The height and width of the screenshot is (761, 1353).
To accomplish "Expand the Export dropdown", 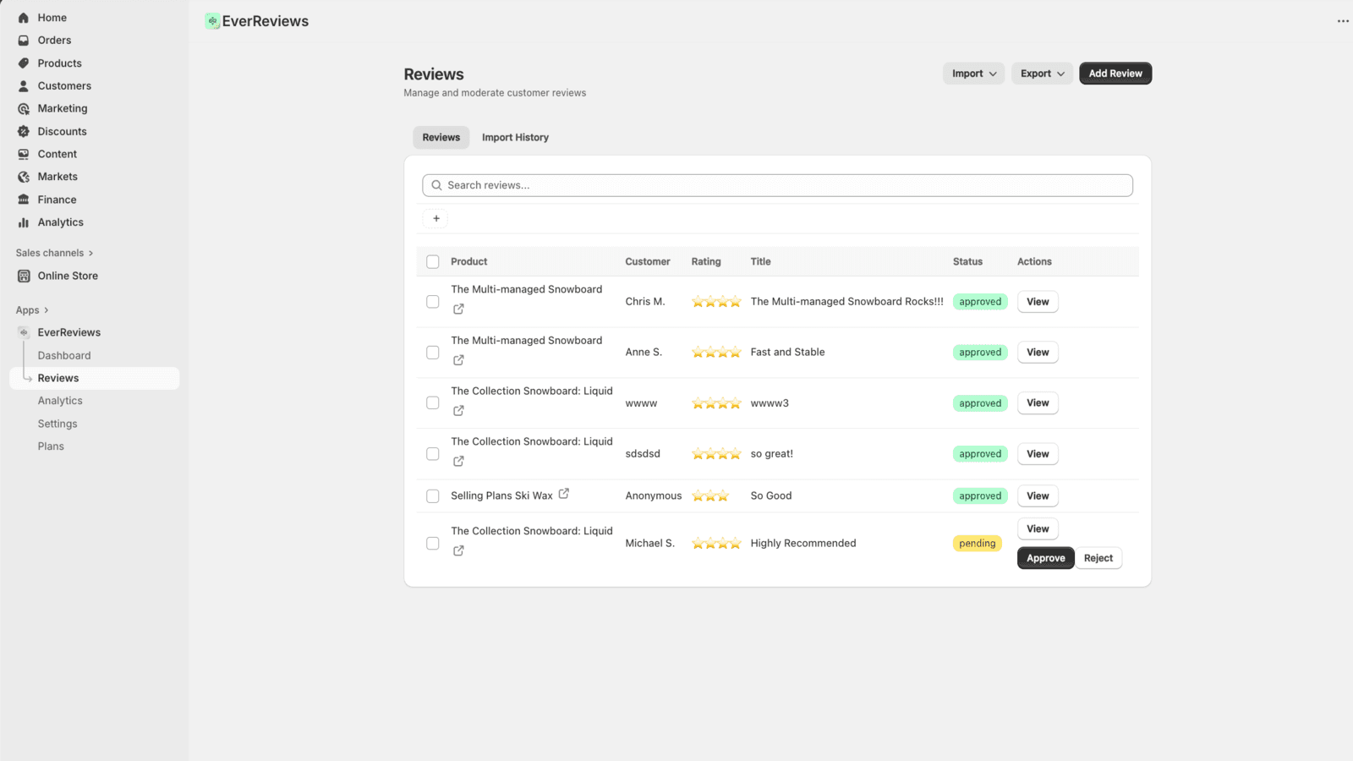I will tap(1042, 74).
